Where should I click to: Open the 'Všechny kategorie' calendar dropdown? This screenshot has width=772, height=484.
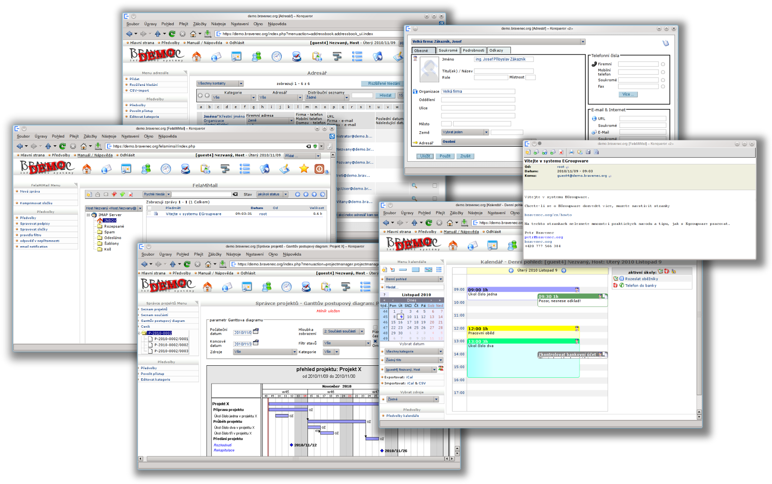(x=414, y=351)
